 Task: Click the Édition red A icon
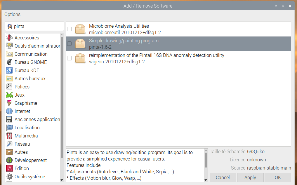pos(9,168)
